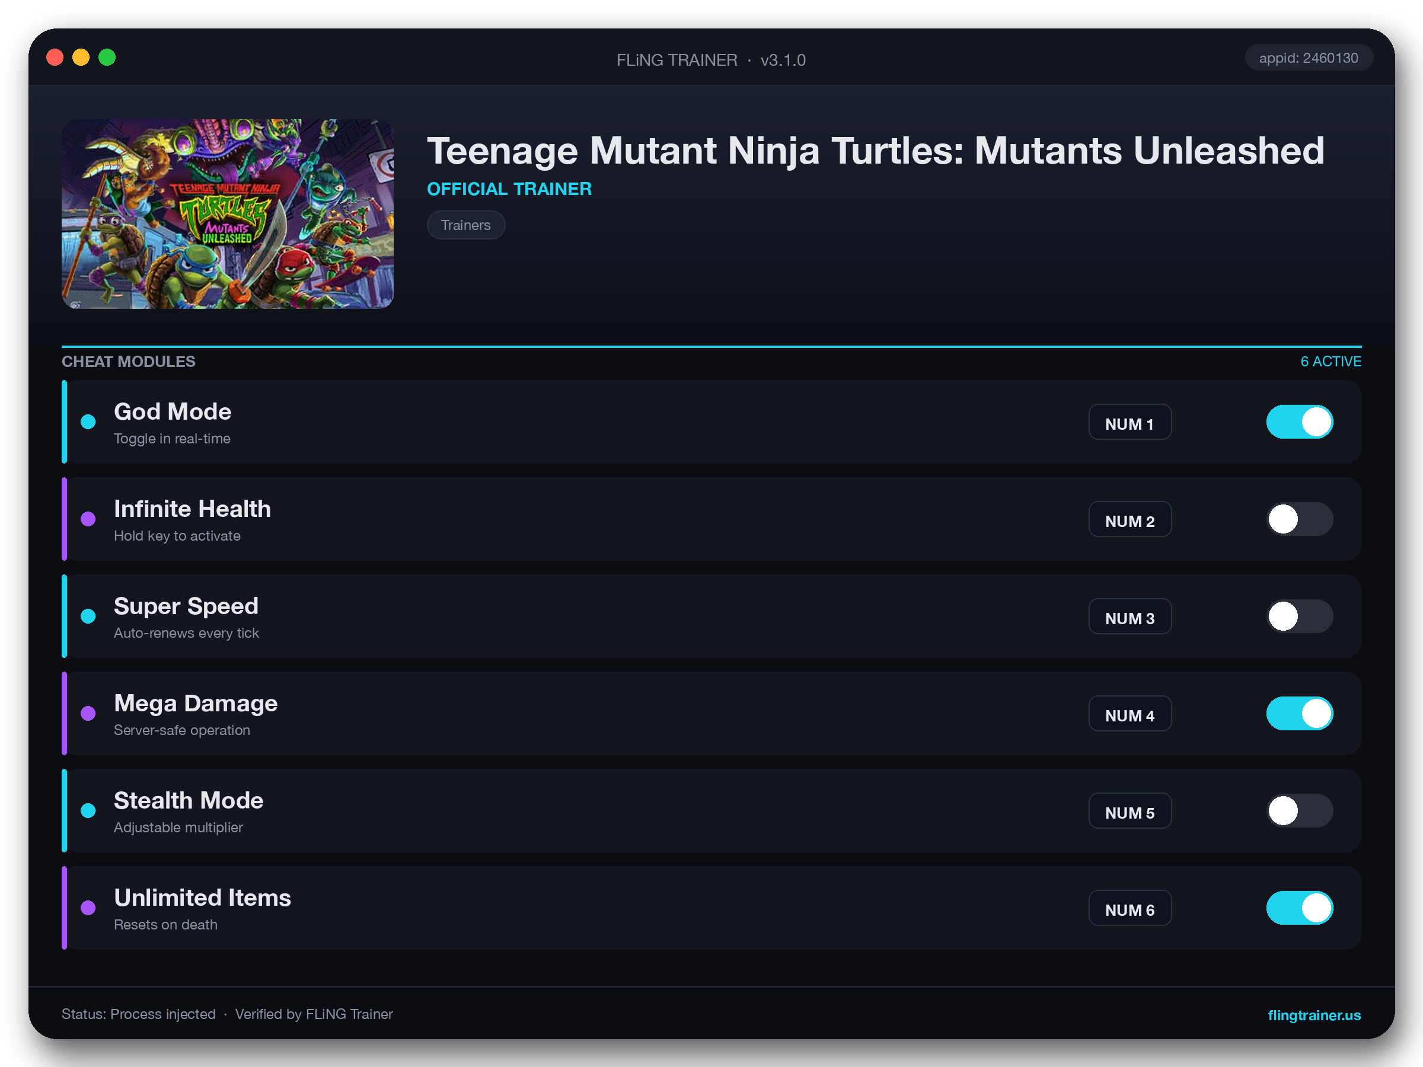Click the '6 ACTIVE' counter

click(x=1331, y=362)
